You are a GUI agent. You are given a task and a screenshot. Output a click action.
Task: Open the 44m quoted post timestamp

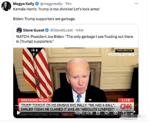(79, 30)
